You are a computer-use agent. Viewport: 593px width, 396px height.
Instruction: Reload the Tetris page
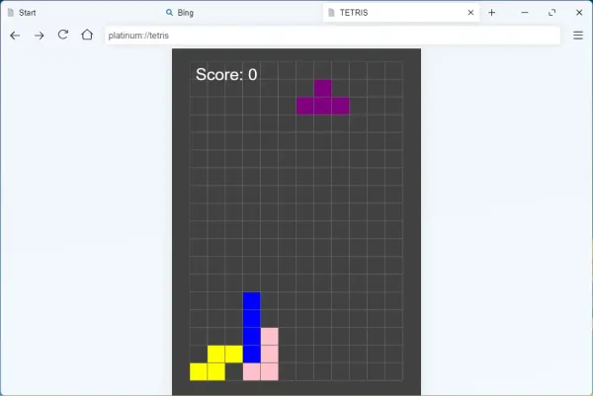click(63, 36)
